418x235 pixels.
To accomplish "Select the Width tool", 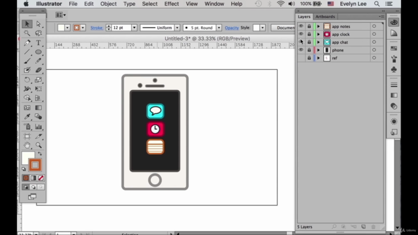I will pos(27,89).
